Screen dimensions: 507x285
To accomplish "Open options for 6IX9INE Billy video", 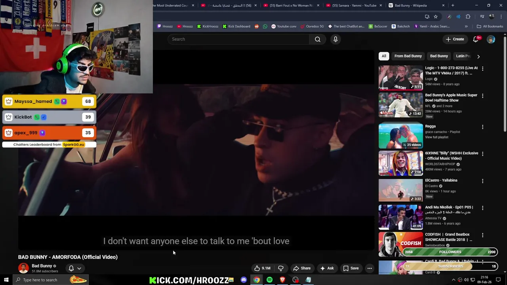I will [482, 154].
